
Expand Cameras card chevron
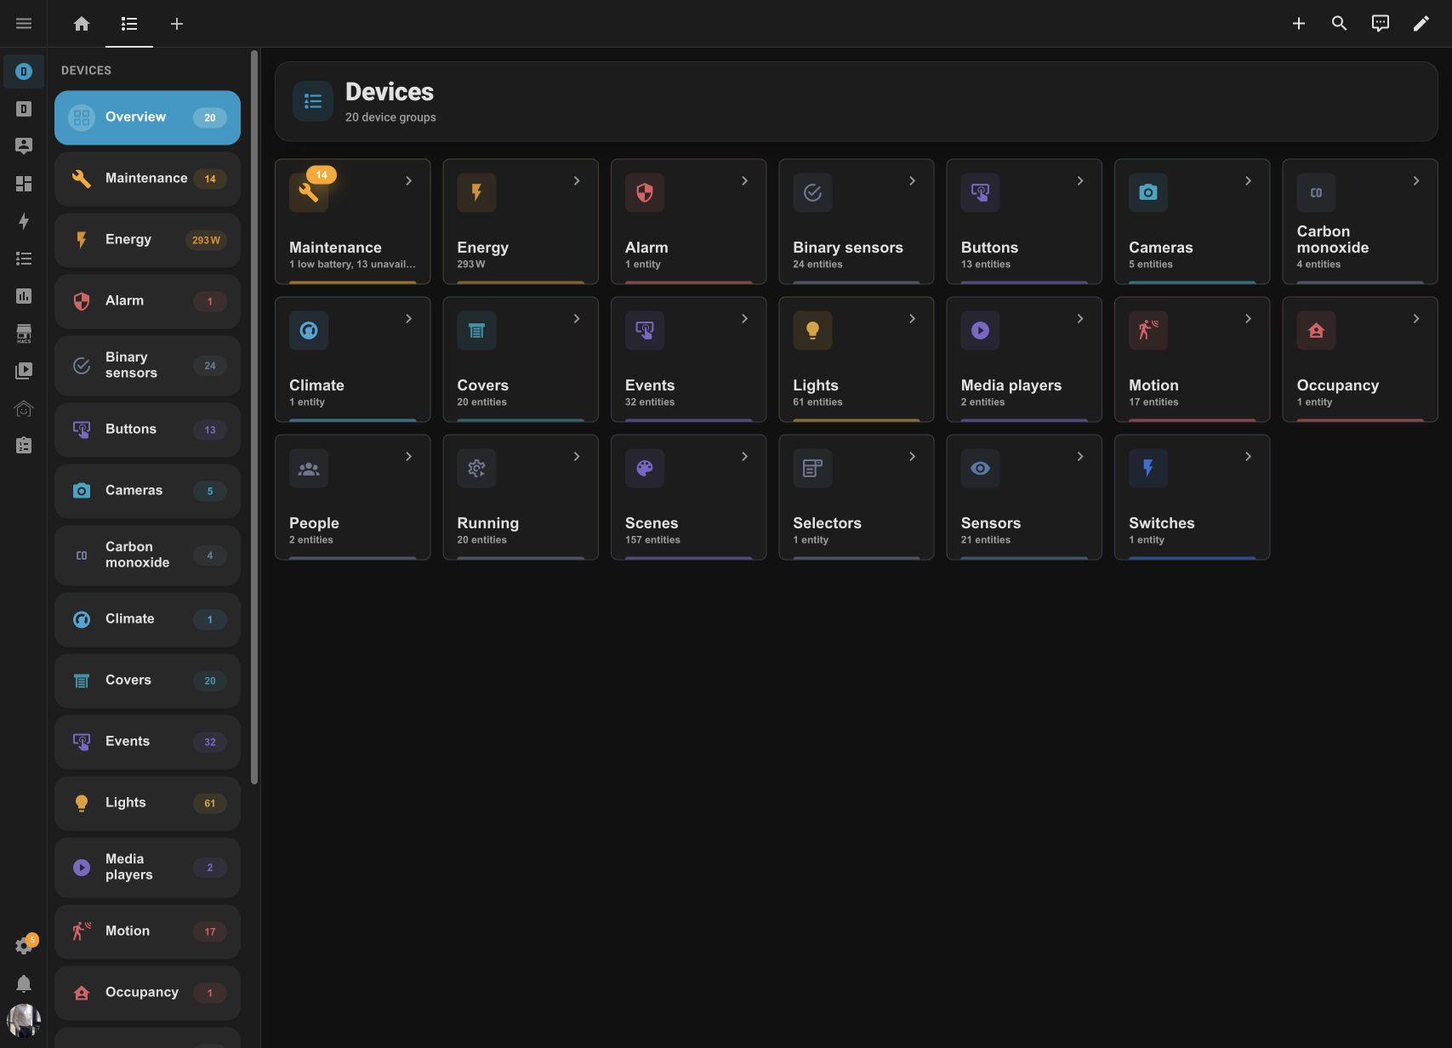click(x=1248, y=181)
